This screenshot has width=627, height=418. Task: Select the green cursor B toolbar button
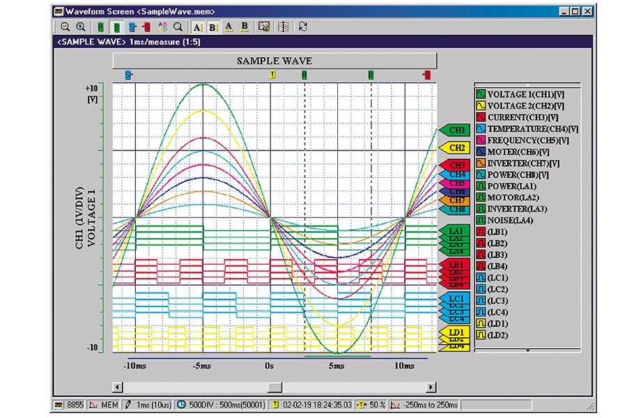point(116,26)
